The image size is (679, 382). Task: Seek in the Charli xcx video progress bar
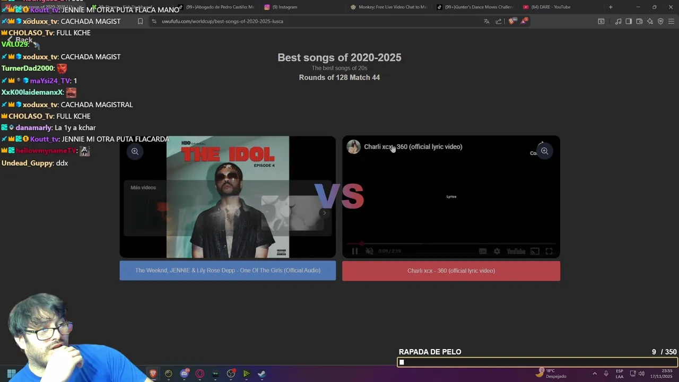click(451, 244)
